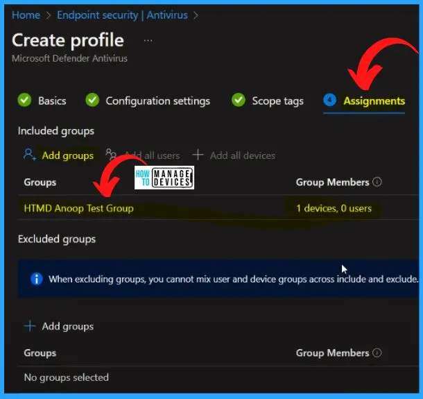
Task: Go to the Configuration settings step
Action: [158, 101]
